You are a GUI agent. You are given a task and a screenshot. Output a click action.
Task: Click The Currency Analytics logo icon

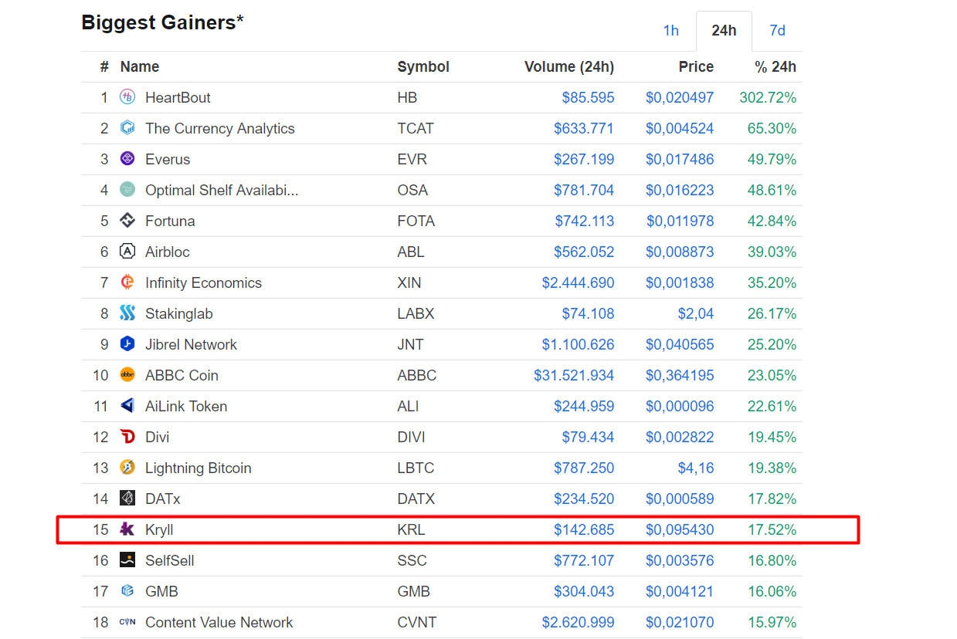coord(127,128)
